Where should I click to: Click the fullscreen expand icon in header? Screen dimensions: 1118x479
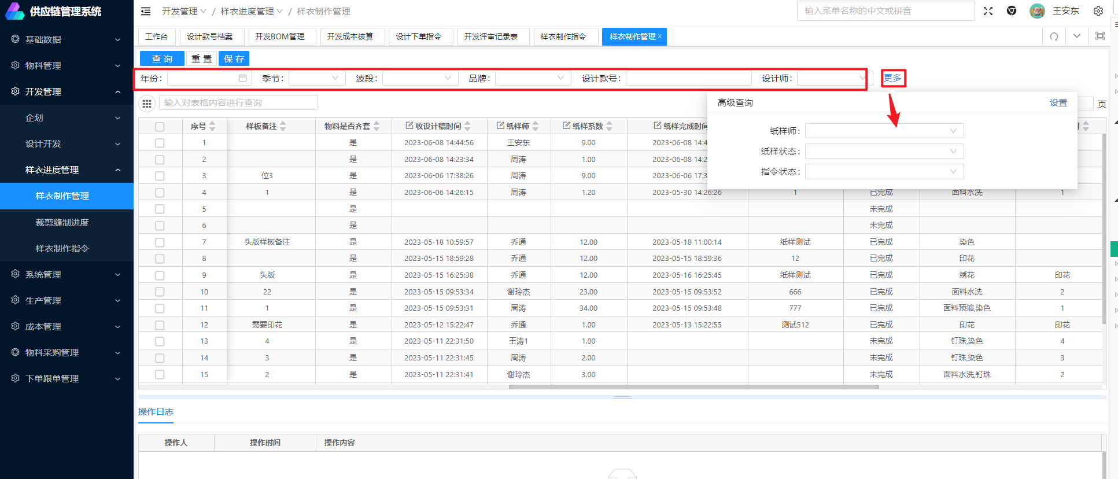(988, 11)
